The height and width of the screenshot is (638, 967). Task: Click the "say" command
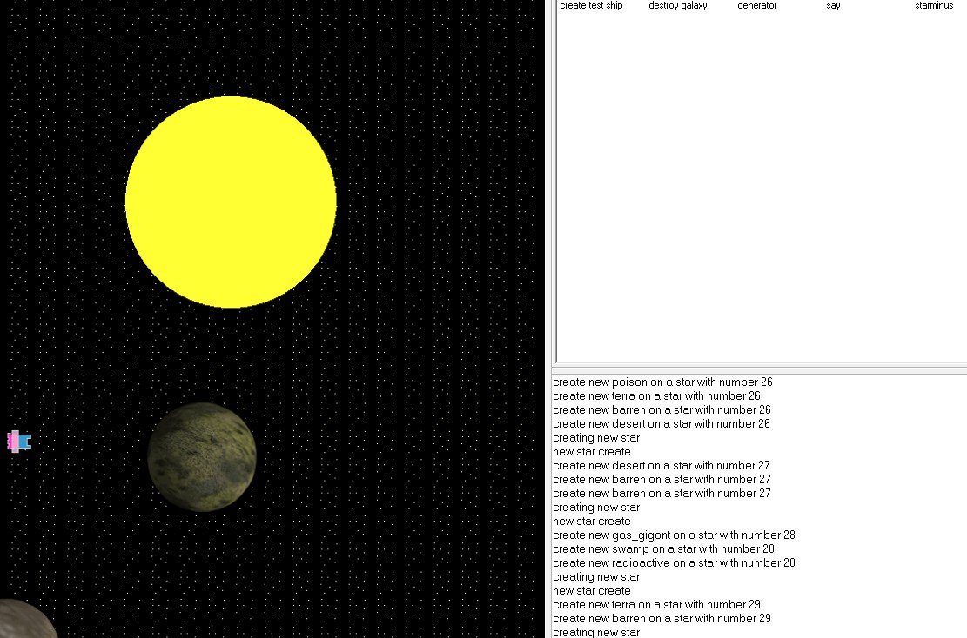833,5
